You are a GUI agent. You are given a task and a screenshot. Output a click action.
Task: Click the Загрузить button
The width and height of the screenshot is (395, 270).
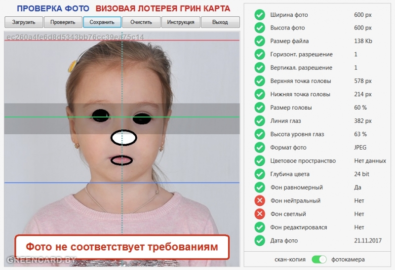tap(24, 22)
